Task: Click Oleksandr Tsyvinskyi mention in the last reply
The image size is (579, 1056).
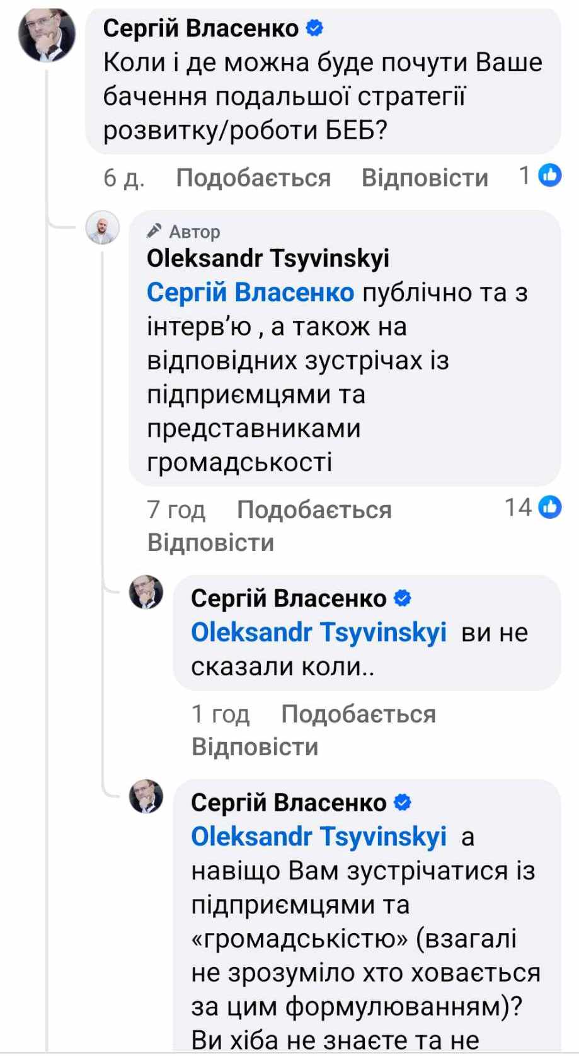Action: [x=319, y=836]
